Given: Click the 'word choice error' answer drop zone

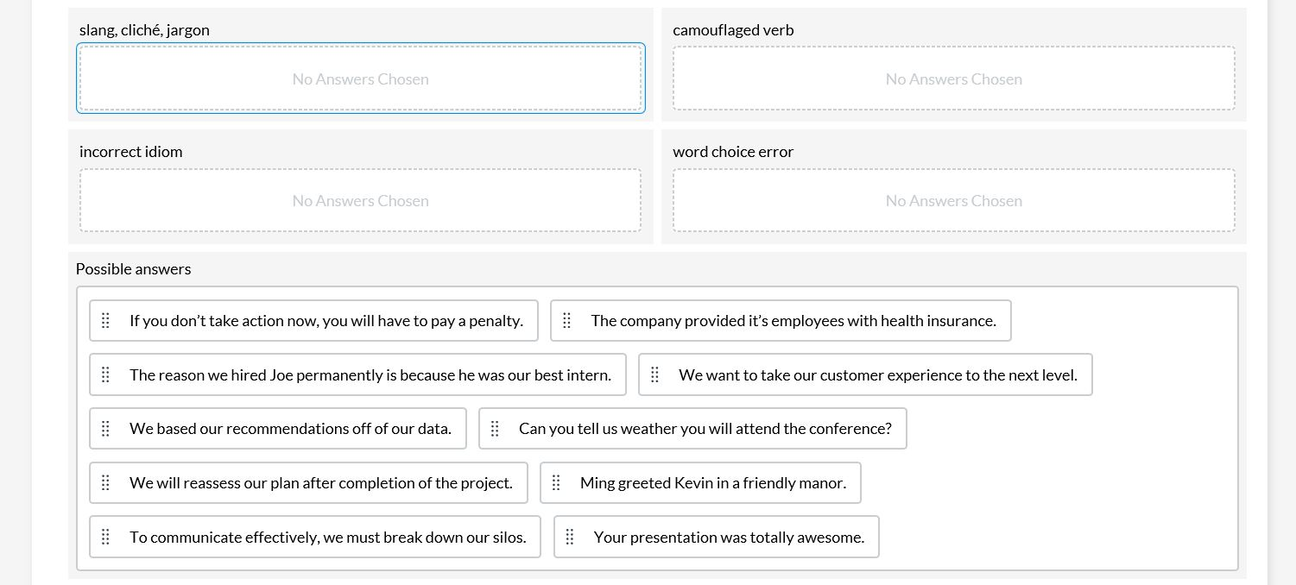Looking at the screenshot, I should [x=953, y=200].
